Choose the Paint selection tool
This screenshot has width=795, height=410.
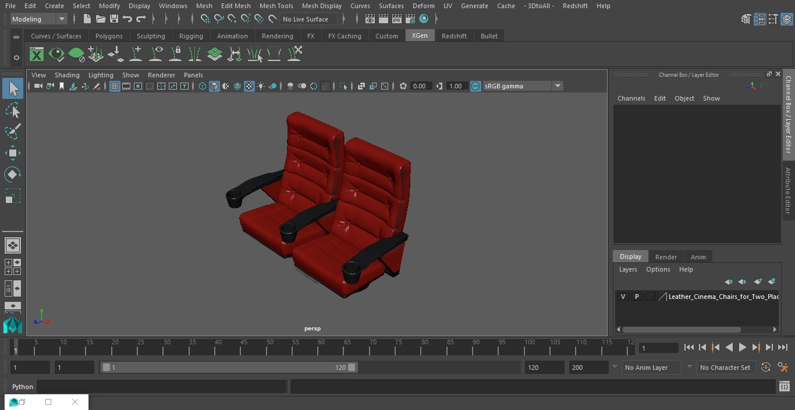(x=13, y=131)
